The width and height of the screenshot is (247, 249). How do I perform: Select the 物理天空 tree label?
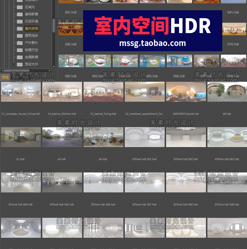pos(31,50)
